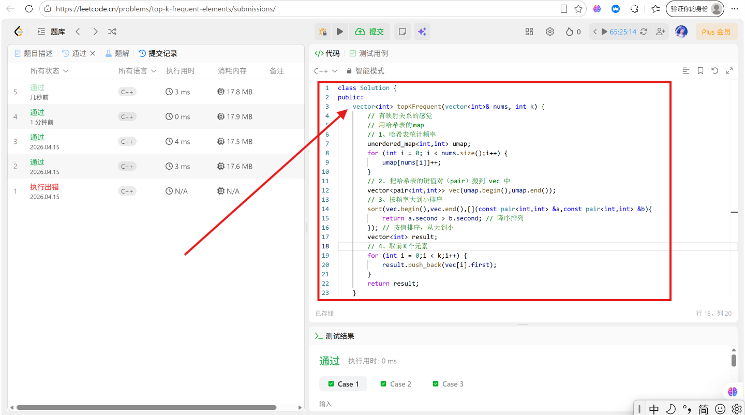Select the Case 1 tab
The height and width of the screenshot is (415, 745).
[343, 384]
